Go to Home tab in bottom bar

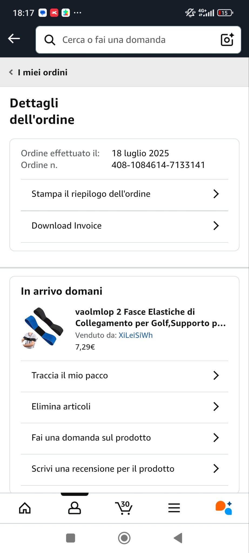(25, 508)
